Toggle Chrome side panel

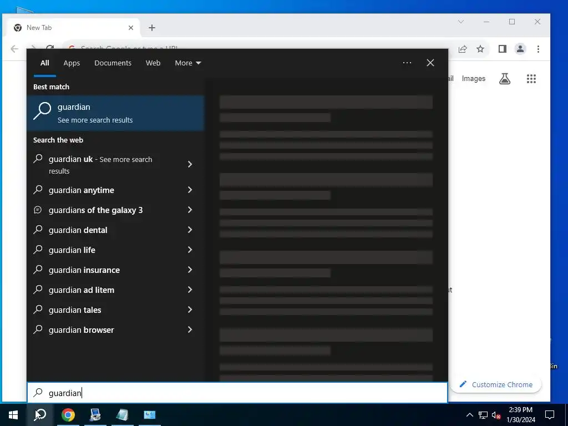click(503, 49)
